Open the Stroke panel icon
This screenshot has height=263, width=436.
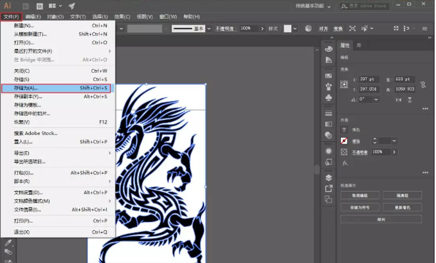click(329, 113)
